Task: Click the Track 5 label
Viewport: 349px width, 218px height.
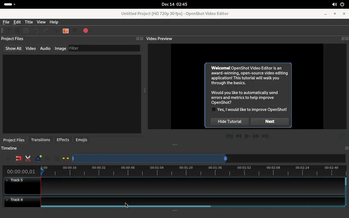Action: [x=17, y=180]
